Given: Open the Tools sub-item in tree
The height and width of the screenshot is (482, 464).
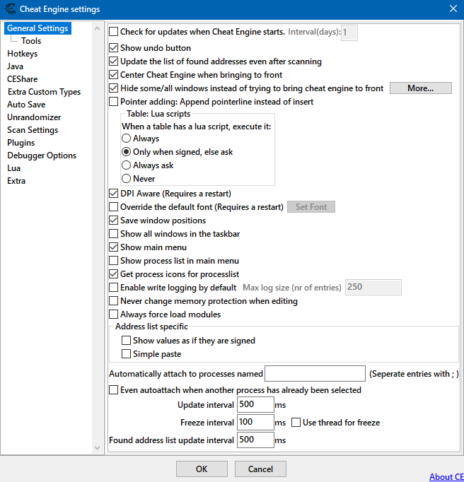Looking at the screenshot, I should tap(31, 41).
